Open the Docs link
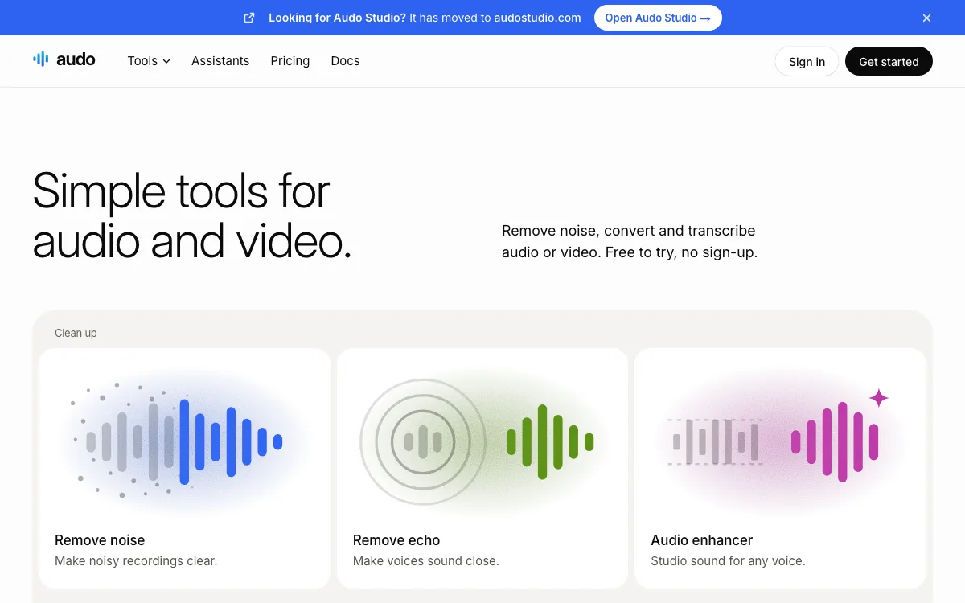Screen dimensions: 965x603 [345, 61]
